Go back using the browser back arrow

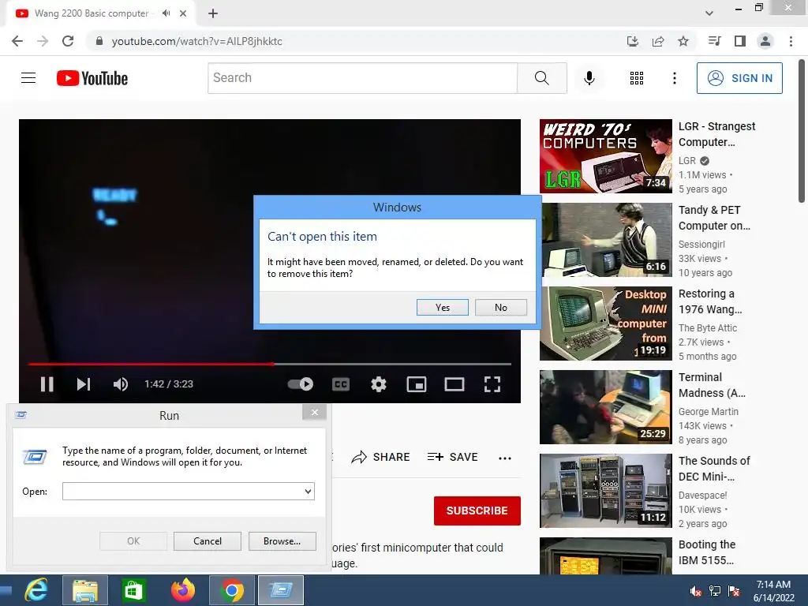17,41
